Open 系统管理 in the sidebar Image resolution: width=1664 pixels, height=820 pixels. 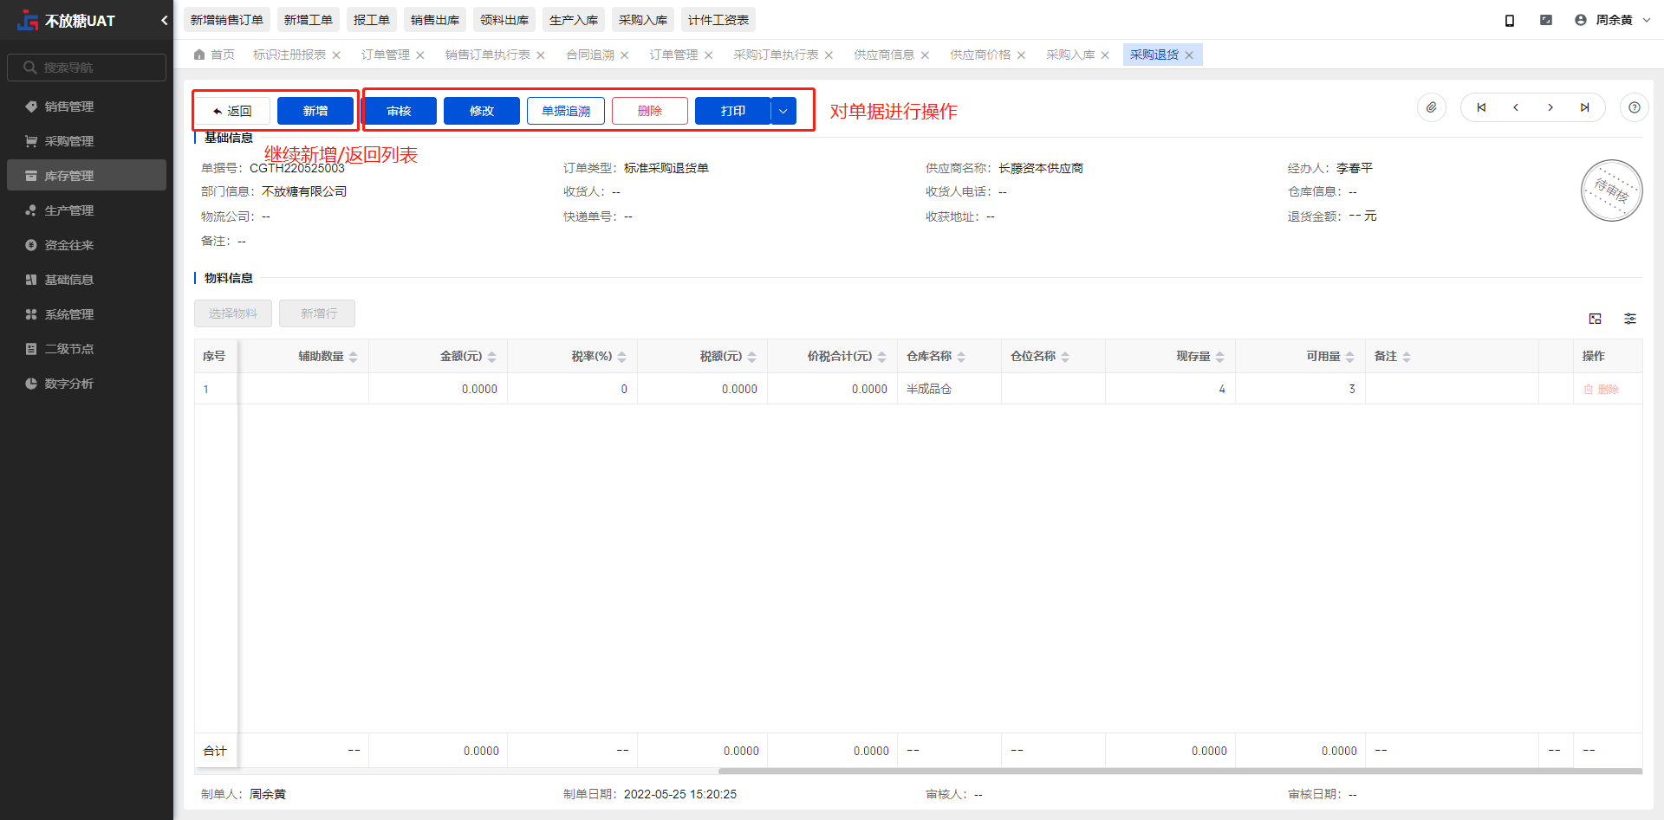coord(87,314)
